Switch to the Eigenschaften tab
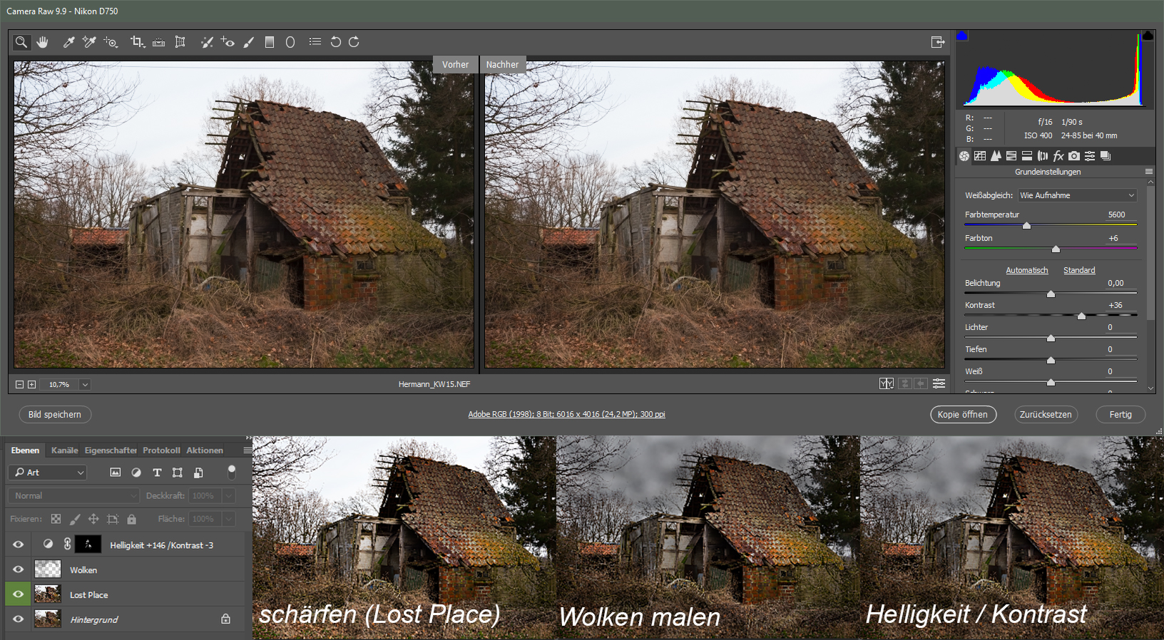The width and height of the screenshot is (1164, 640). click(x=111, y=450)
